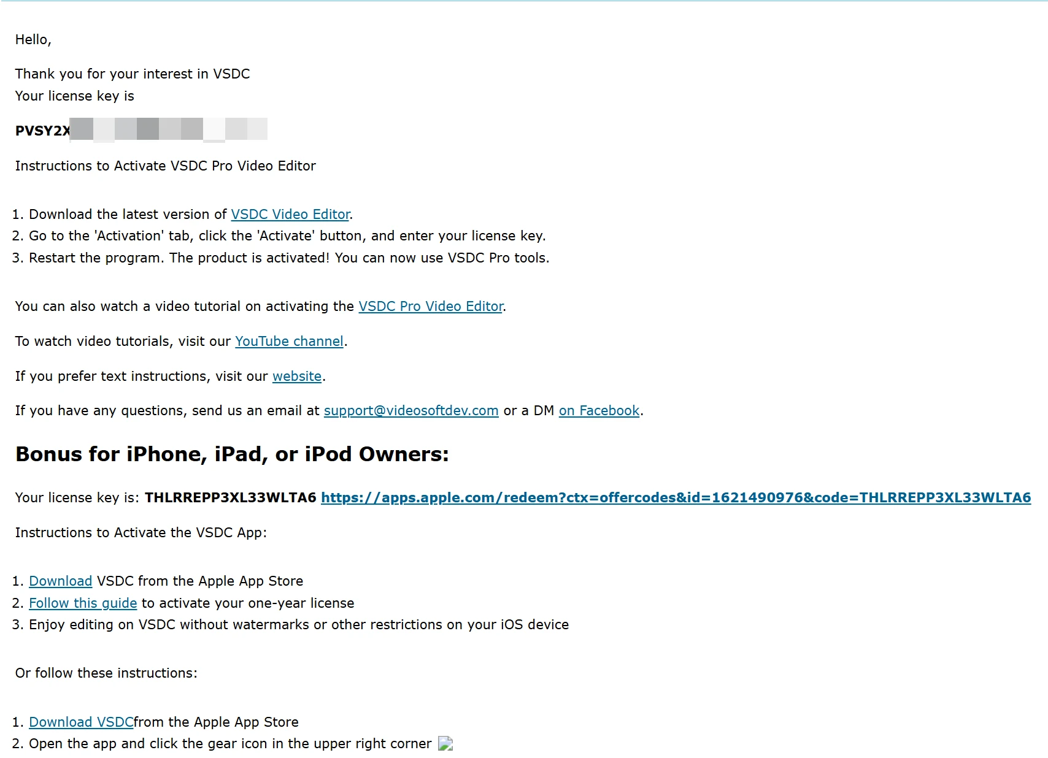Open the VSDC Video Editor download link
1048x758 pixels.
[290, 214]
